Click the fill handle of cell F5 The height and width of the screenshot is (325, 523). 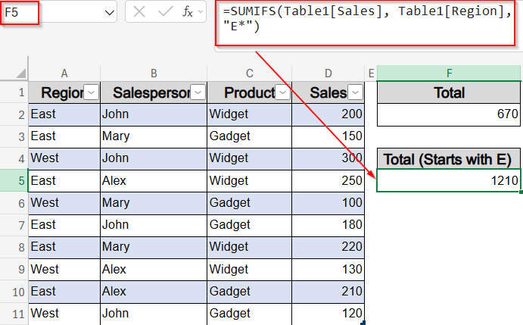521,192
